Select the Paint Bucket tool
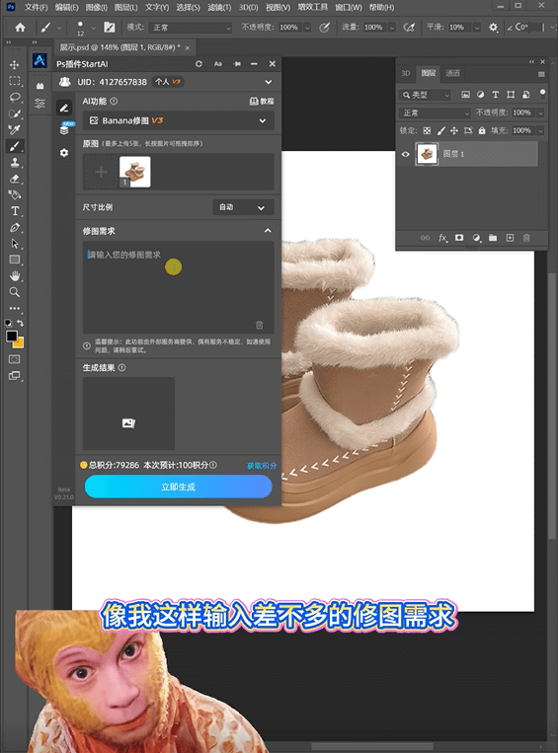 tap(15, 194)
